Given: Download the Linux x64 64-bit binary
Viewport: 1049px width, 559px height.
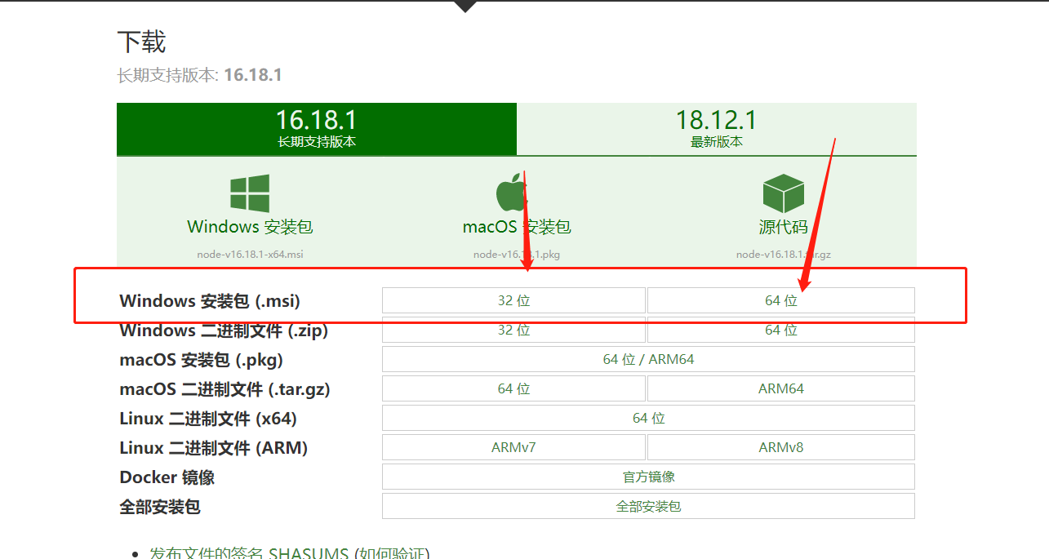Looking at the screenshot, I should pos(648,418).
